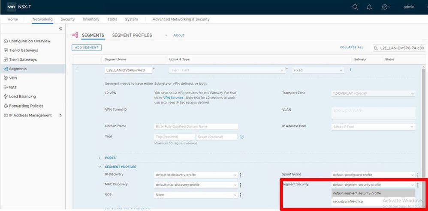Click COLLAPSE ALL link
Viewport: 428px width, 211px height.
(352, 48)
